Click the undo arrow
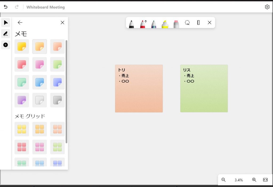 6,7
